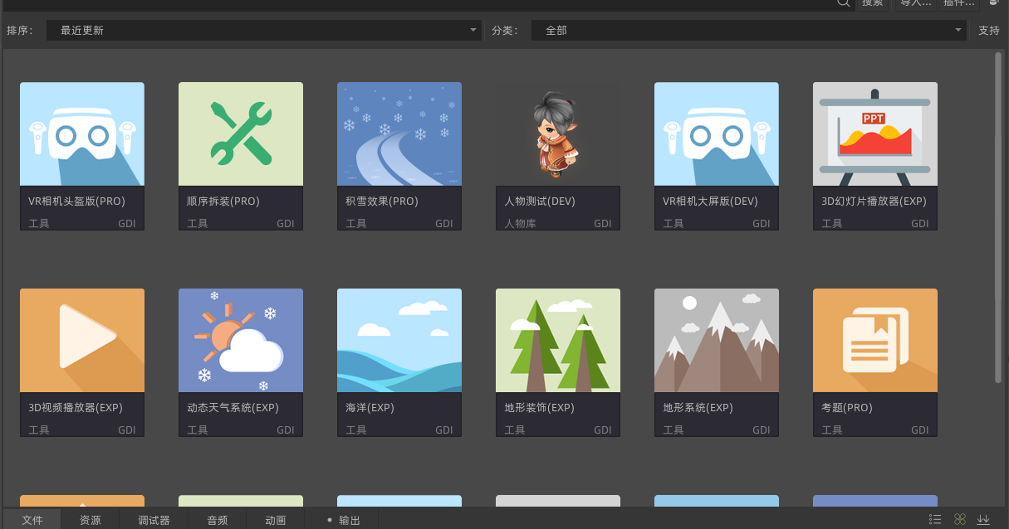Open the 积雪效果(PRO) snowy road thumbnail

pyautogui.click(x=399, y=133)
